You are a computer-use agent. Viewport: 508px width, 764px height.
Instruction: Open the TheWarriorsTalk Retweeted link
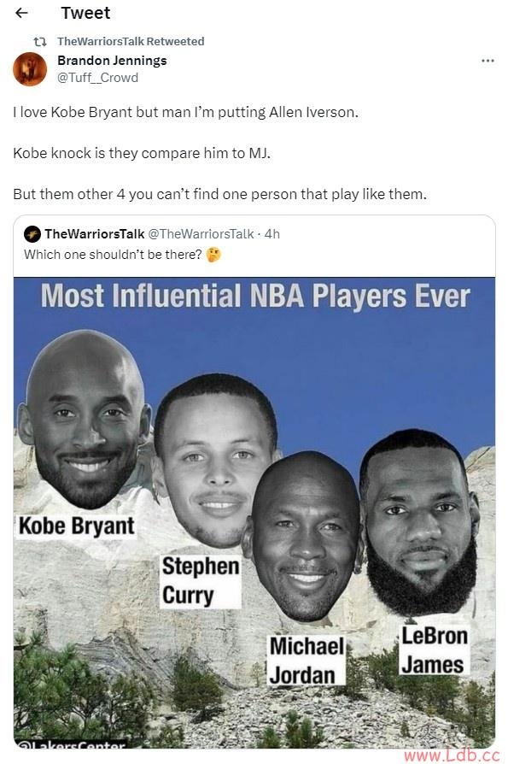coord(131,41)
